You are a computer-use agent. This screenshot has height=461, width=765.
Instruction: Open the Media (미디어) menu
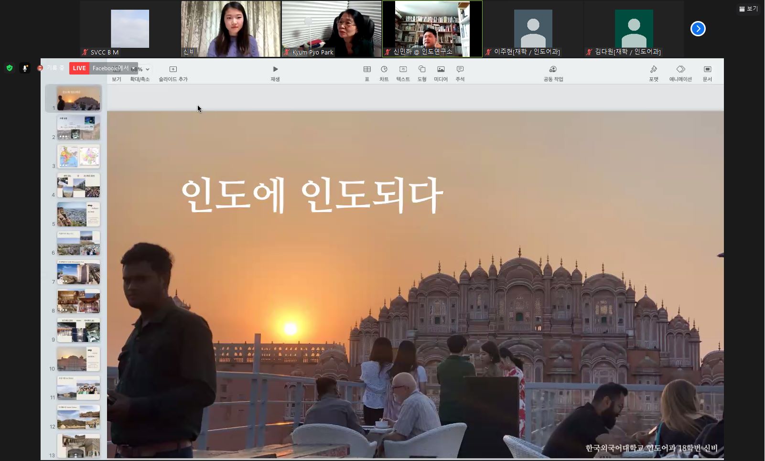click(441, 70)
